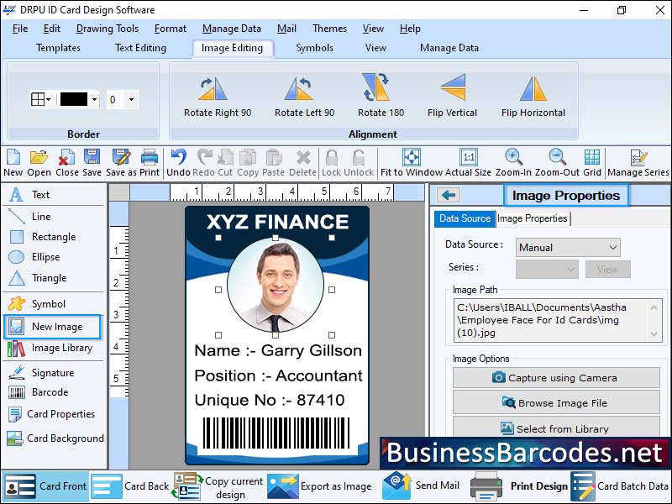Open Card Properties
The height and width of the screenshot is (504, 672).
[51, 414]
